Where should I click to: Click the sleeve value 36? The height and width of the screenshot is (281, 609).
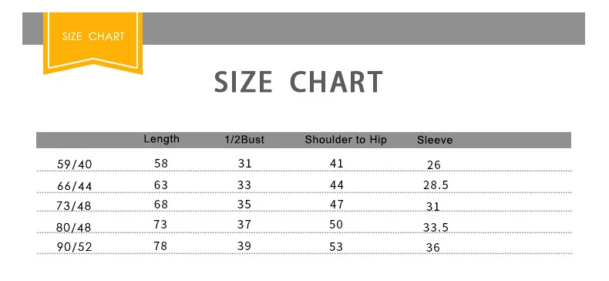(433, 248)
